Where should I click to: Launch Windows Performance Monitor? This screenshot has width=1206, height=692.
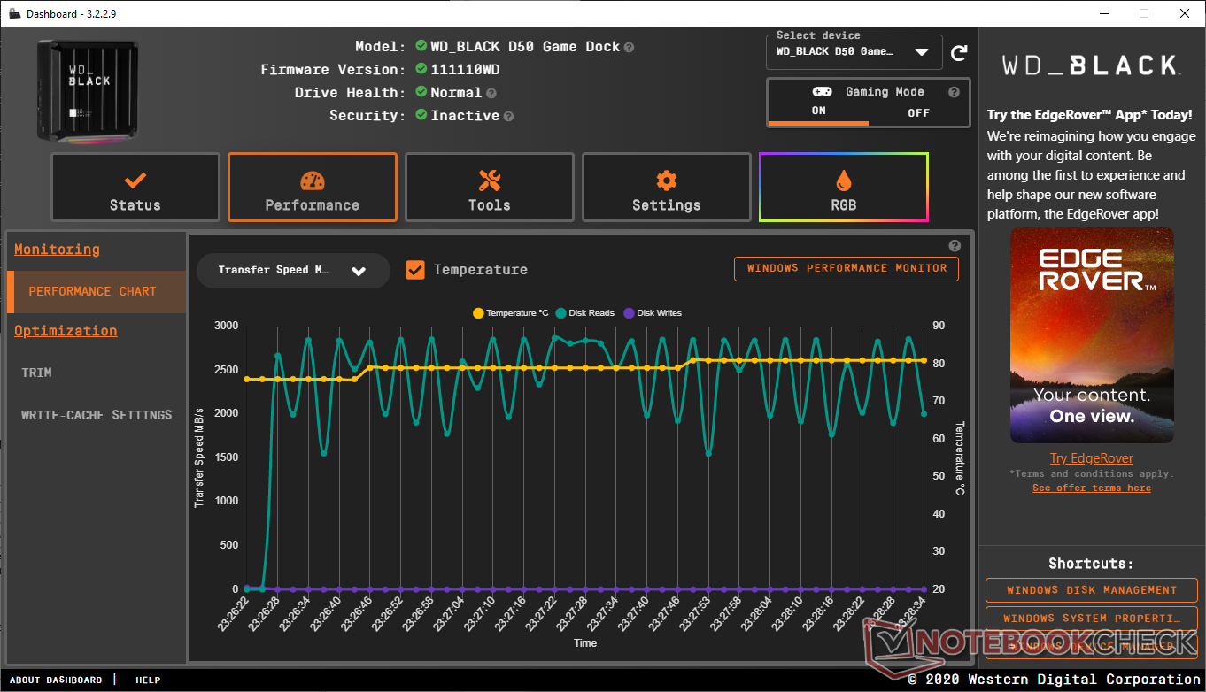click(x=847, y=269)
